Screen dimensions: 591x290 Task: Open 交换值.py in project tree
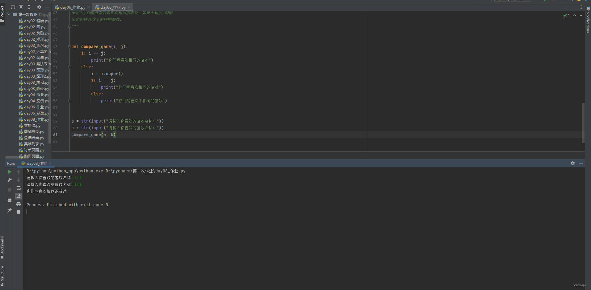pos(30,126)
